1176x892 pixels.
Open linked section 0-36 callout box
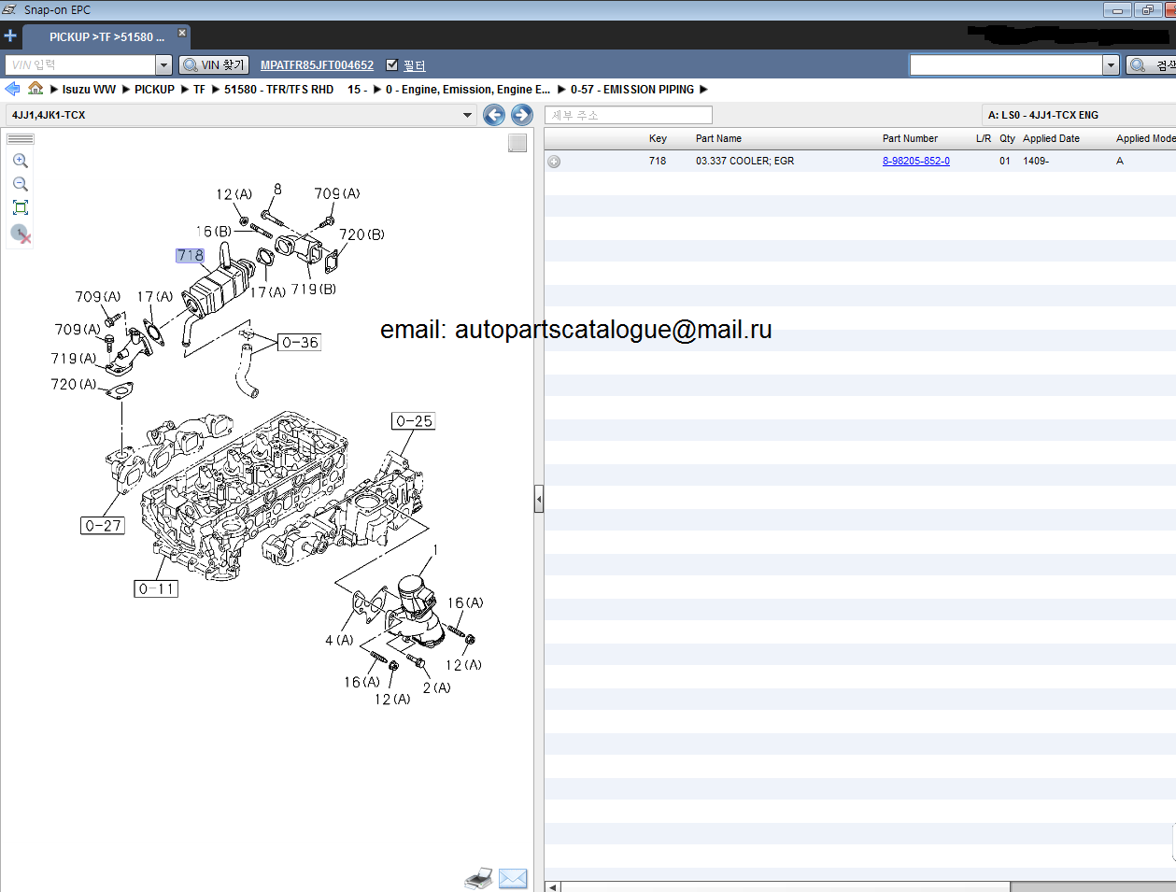click(300, 343)
